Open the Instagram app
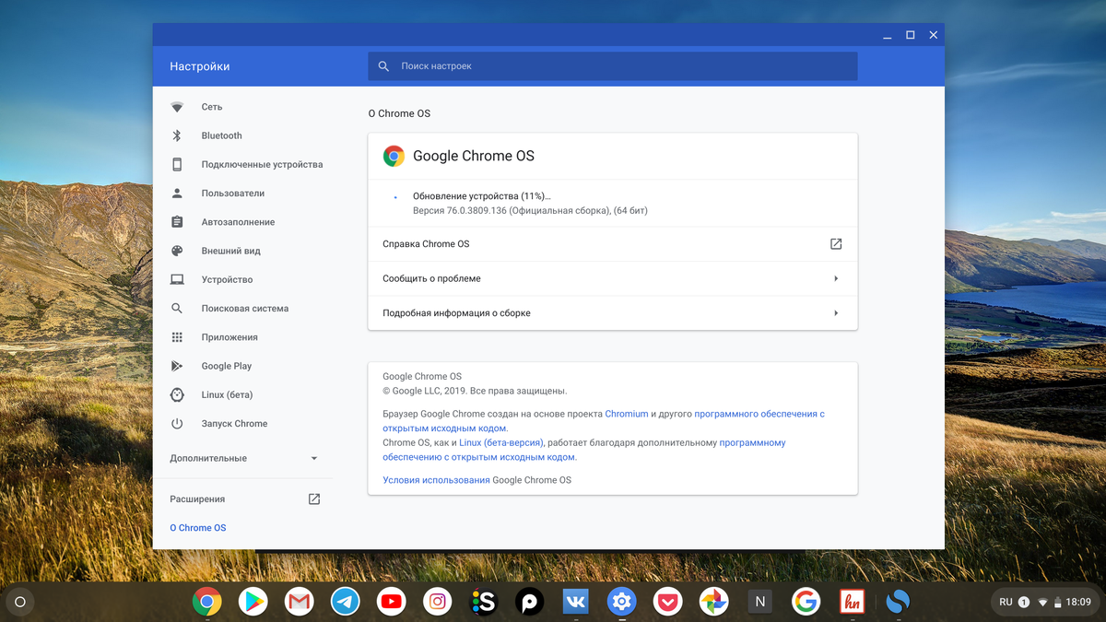 point(437,601)
